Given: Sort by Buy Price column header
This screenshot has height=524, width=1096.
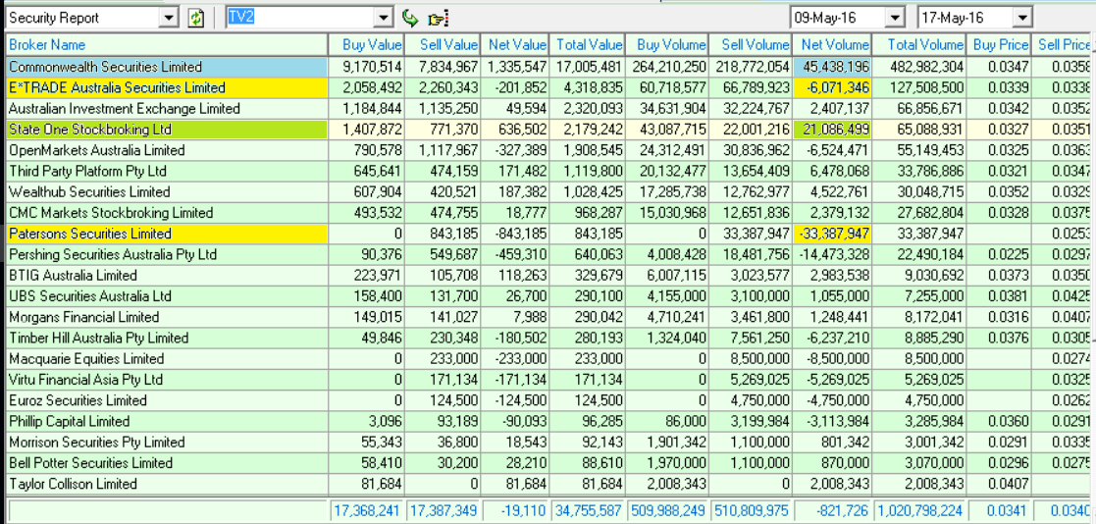Looking at the screenshot, I should [x=1000, y=45].
